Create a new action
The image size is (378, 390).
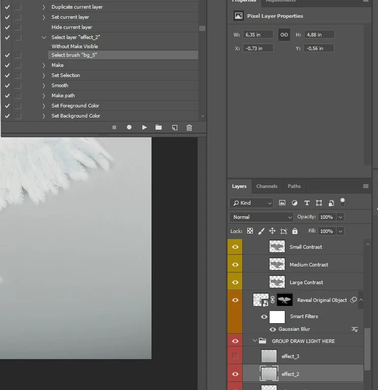175,128
